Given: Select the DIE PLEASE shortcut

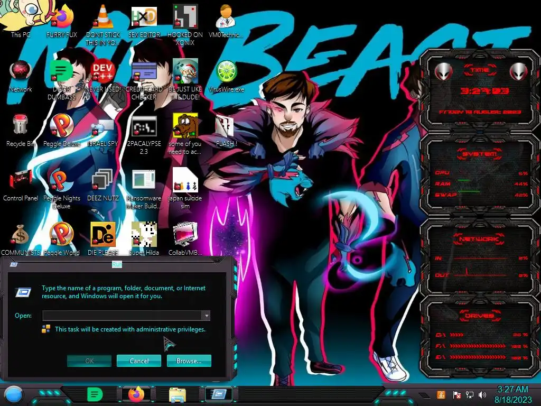Looking at the screenshot, I should (x=103, y=239).
